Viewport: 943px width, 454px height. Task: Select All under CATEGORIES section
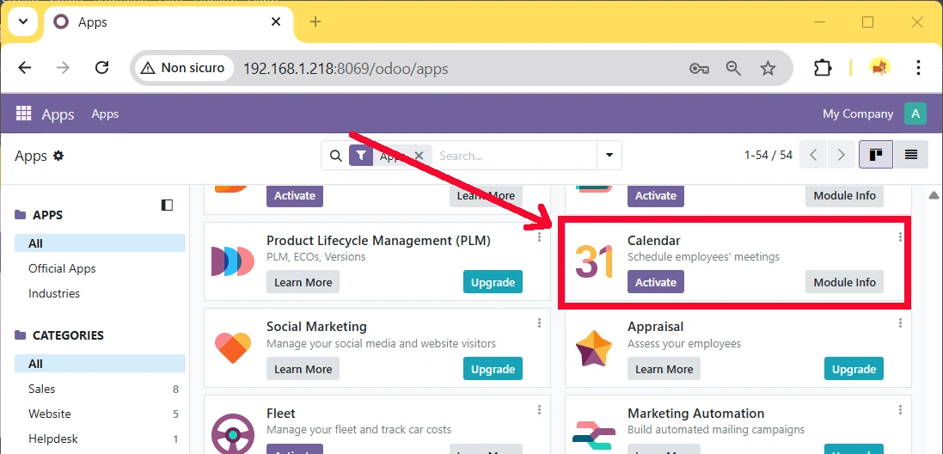coord(101,364)
